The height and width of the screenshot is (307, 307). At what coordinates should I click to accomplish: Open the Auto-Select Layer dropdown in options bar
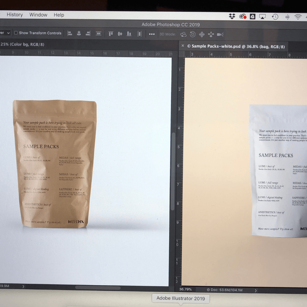[5, 33]
